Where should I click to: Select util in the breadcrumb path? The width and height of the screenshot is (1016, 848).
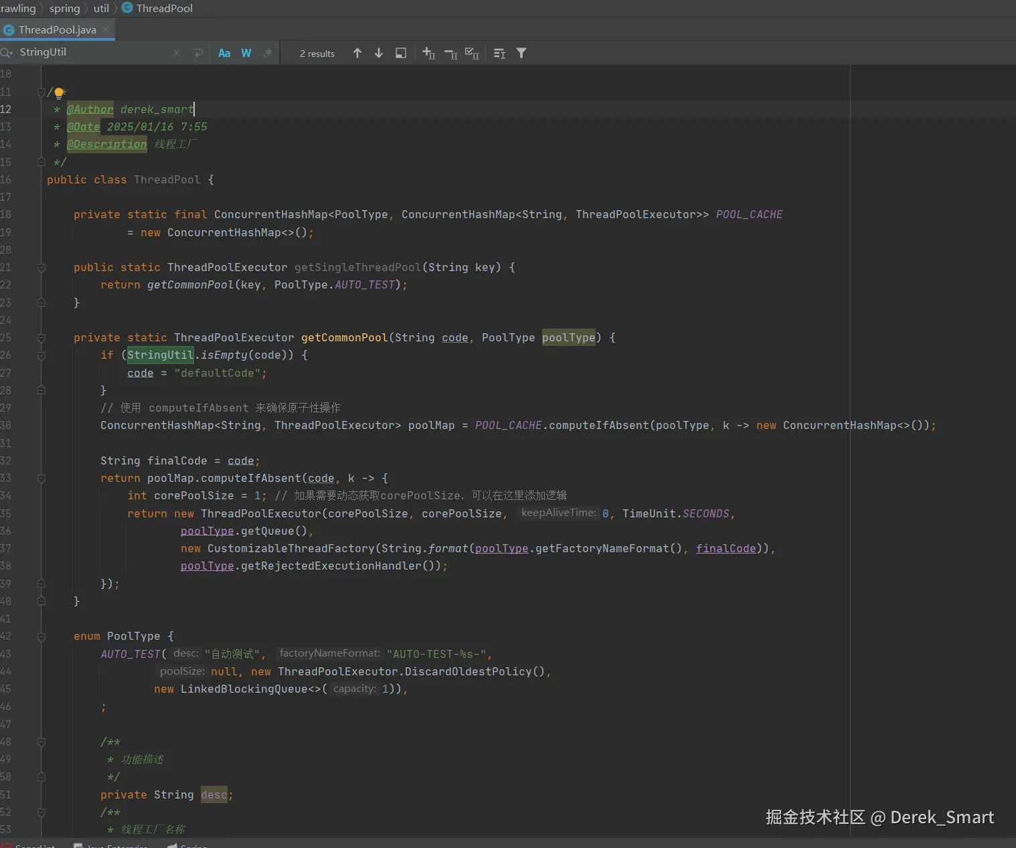[101, 8]
